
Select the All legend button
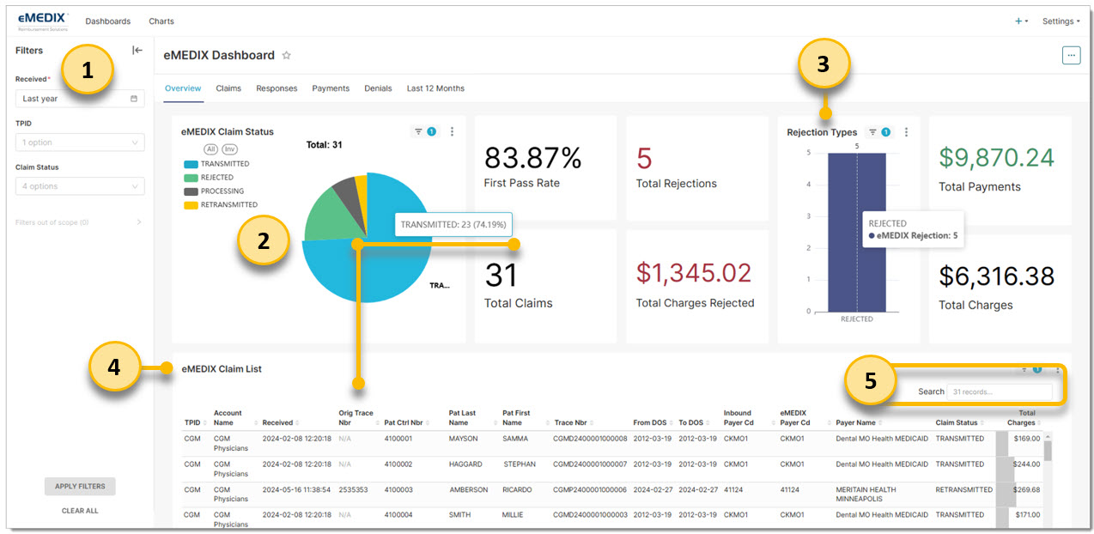point(210,149)
